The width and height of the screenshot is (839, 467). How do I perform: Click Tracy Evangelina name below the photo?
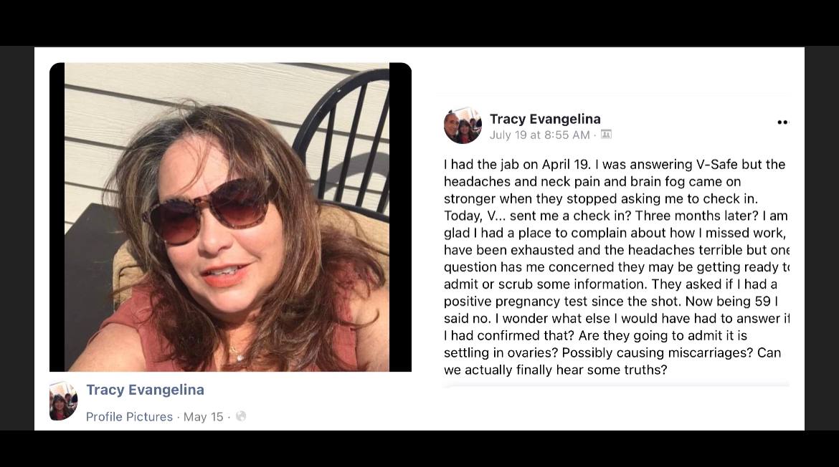pos(145,390)
